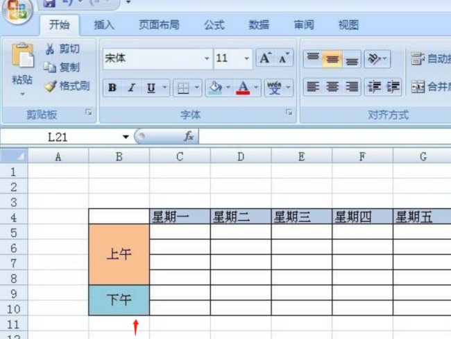
Task: Open the 审阅 tab
Action: tap(304, 25)
